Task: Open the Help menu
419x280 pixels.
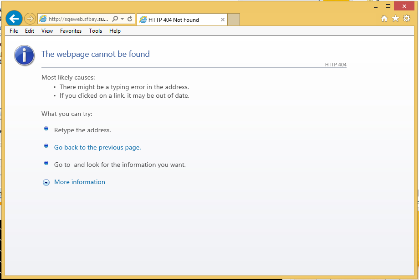Action: [115, 31]
